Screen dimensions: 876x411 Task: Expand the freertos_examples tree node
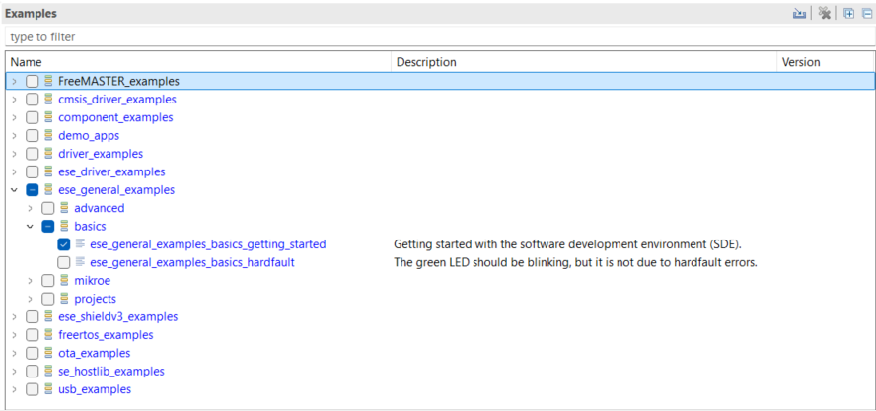[14, 335]
